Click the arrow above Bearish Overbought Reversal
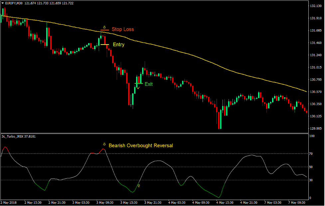This screenshot has height=206, width=325. pos(104,144)
